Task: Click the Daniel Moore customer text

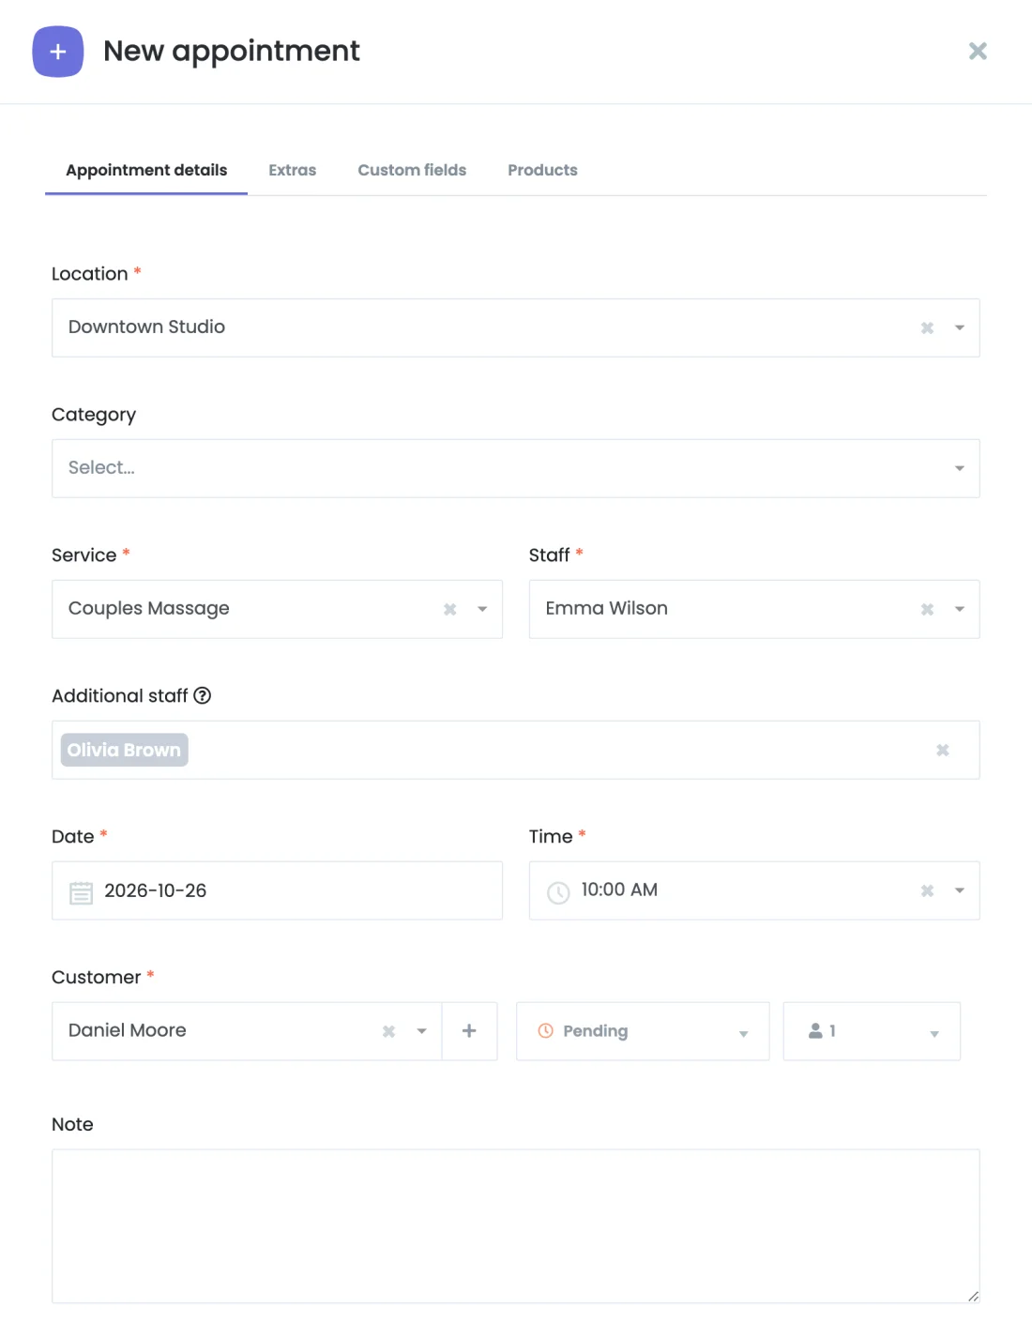Action: tap(127, 1030)
